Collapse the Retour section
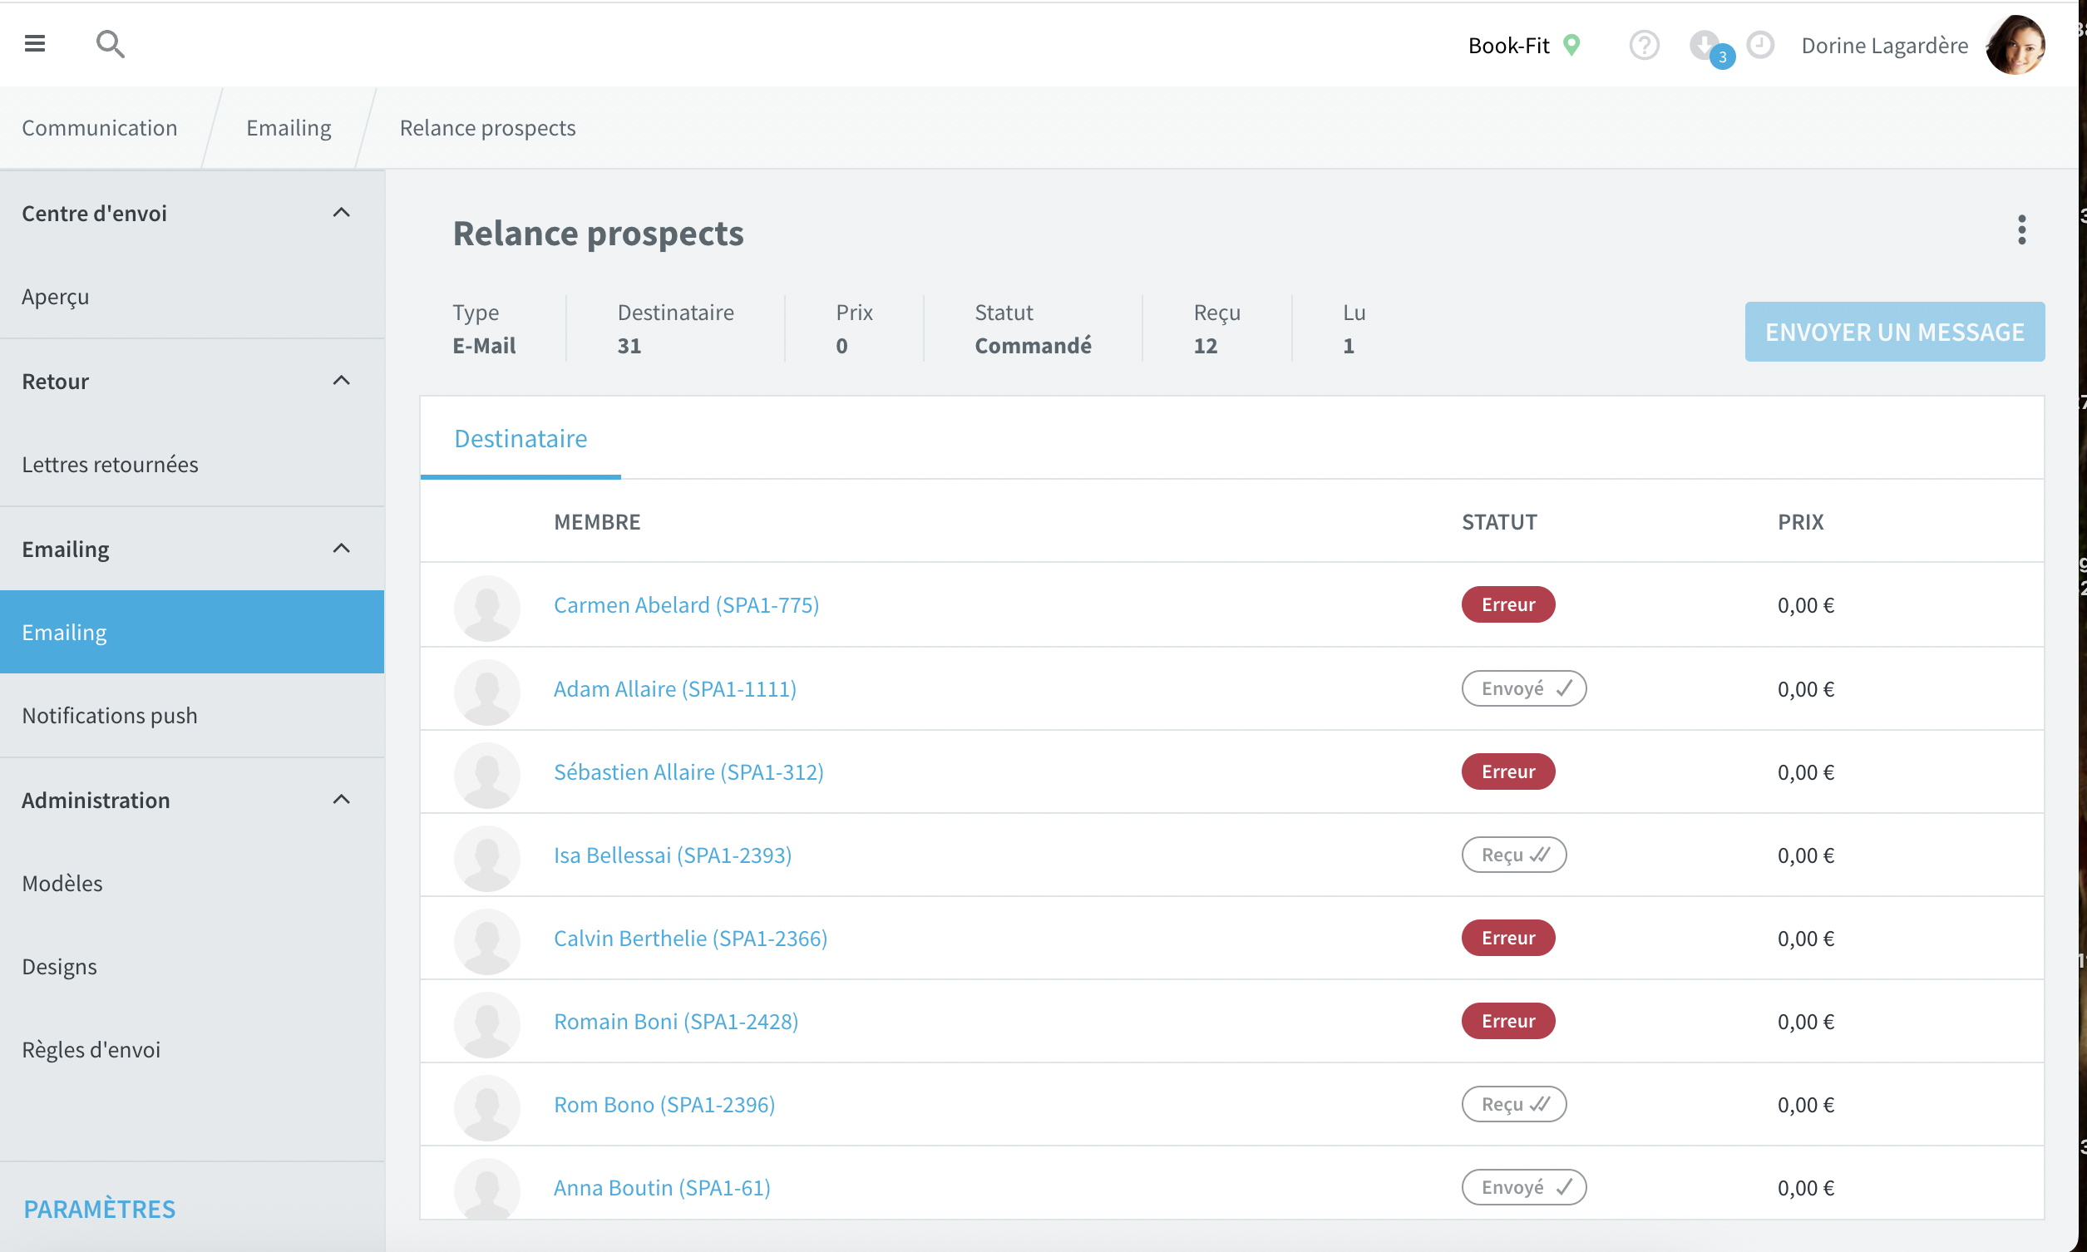This screenshot has height=1252, width=2087. (x=341, y=381)
